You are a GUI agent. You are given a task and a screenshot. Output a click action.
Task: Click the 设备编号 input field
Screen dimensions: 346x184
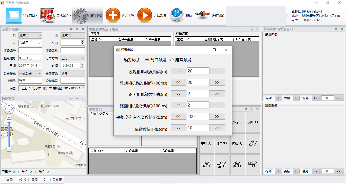(73, 81)
